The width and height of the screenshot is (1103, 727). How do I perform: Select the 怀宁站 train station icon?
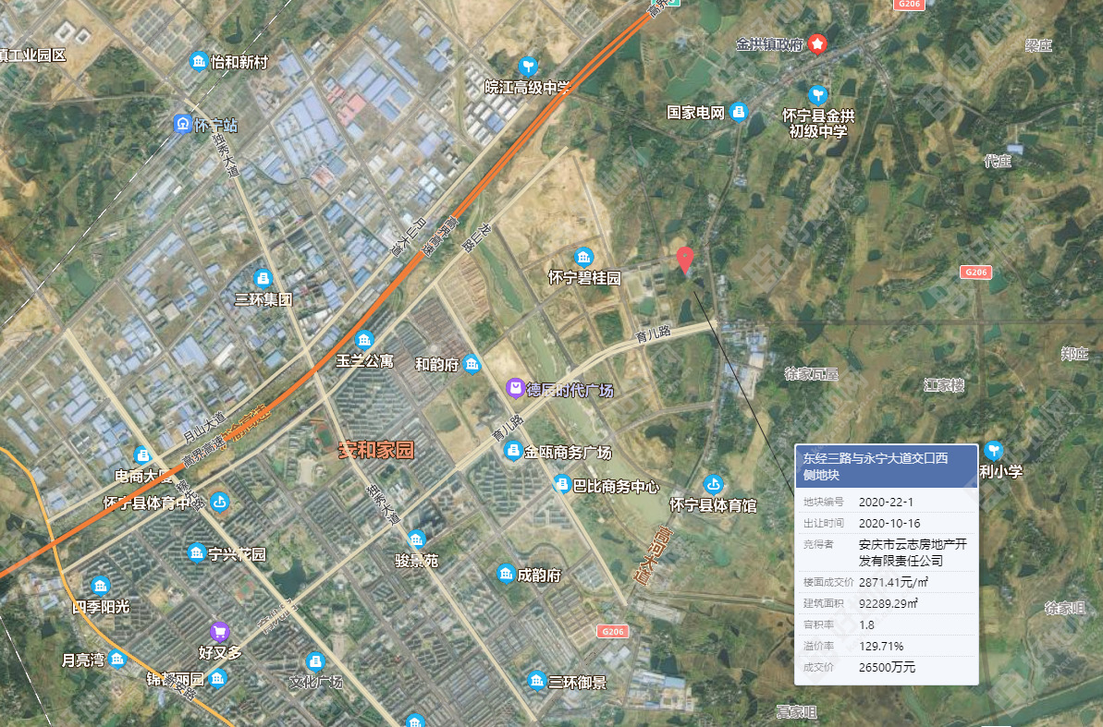183,124
